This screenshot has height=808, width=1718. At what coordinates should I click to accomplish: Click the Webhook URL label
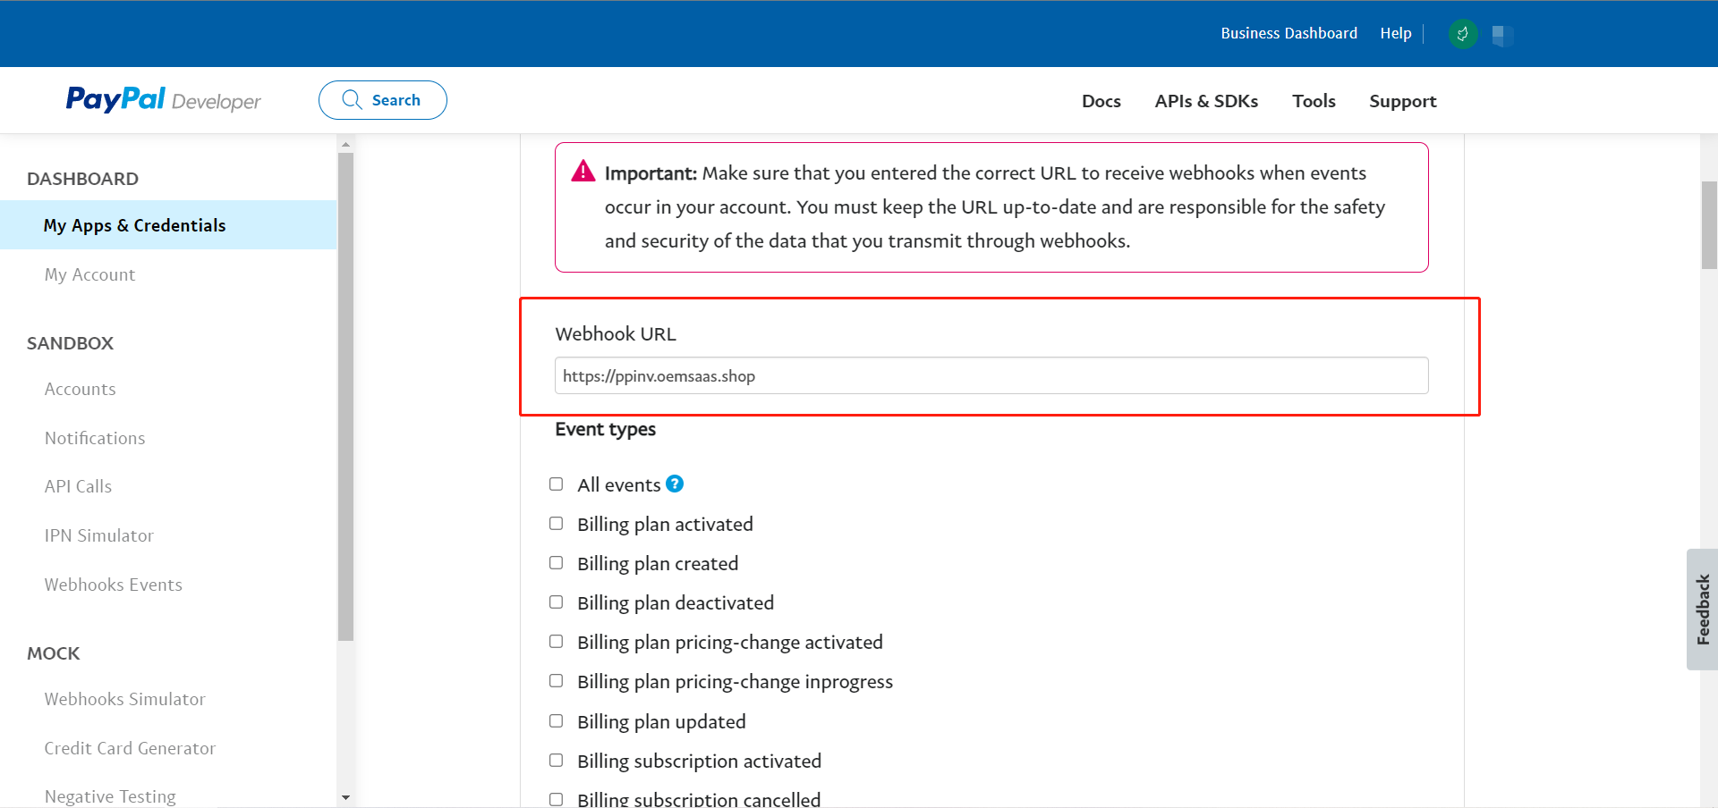tap(616, 334)
